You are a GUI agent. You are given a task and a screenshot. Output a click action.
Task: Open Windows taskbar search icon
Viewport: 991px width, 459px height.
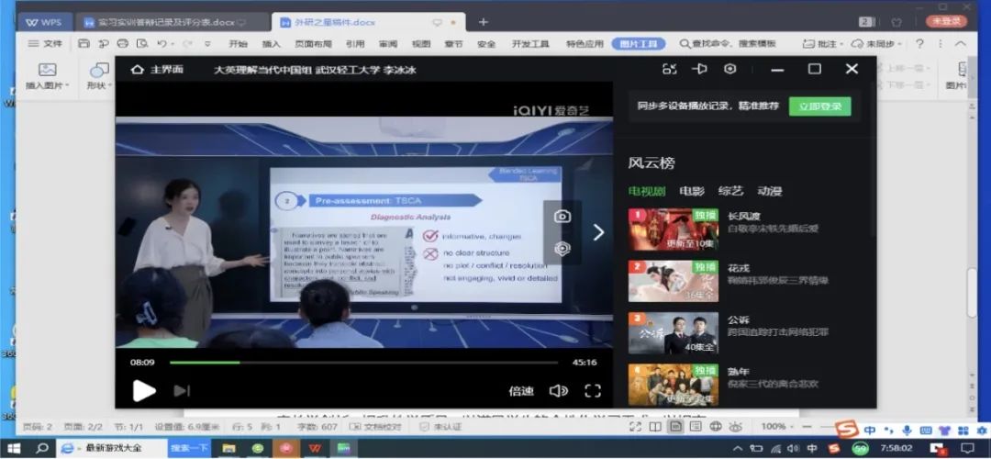pos(41,448)
